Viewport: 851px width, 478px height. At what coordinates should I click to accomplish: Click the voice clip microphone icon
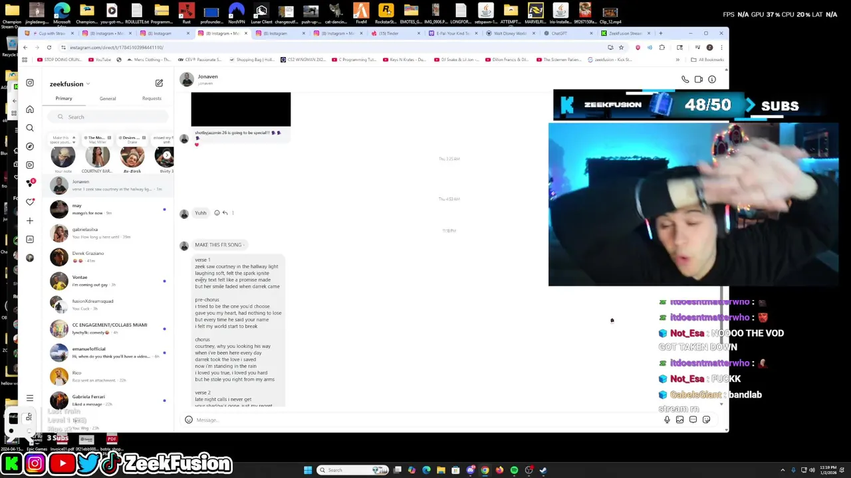click(667, 420)
